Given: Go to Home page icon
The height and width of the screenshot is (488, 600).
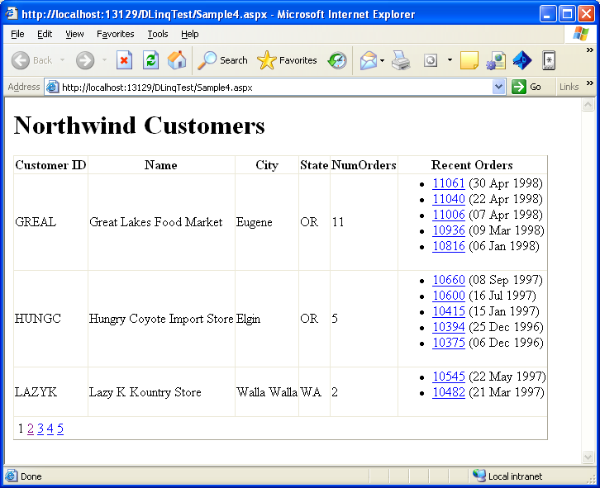Looking at the screenshot, I should coord(177,60).
